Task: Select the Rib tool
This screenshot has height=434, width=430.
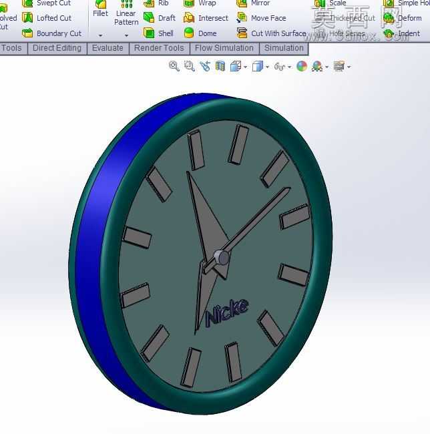Action: (x=156, y=3)
